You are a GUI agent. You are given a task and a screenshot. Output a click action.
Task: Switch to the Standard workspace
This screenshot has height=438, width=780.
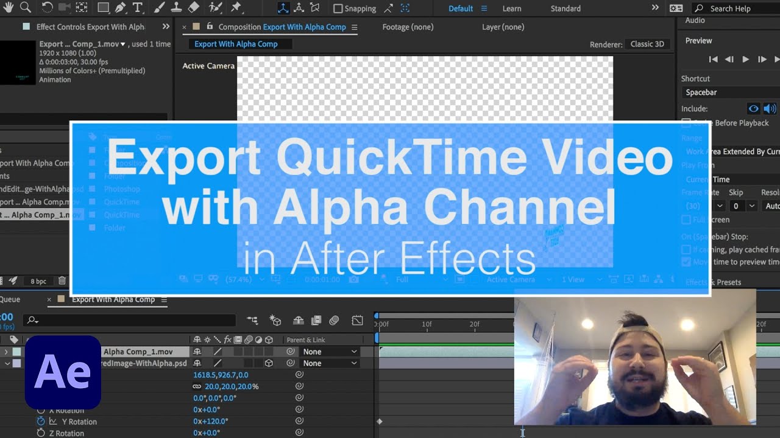point(565,9)
